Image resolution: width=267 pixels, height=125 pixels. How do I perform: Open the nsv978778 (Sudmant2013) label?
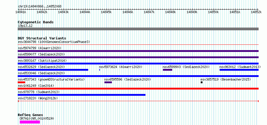39,92
